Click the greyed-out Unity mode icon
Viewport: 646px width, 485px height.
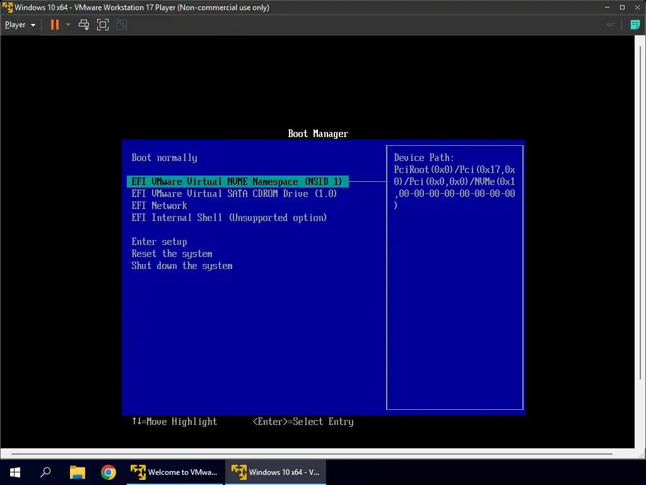pyautogui.click(x=122, y=25)
